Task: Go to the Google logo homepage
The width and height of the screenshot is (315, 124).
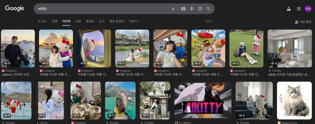Action: 14,8
